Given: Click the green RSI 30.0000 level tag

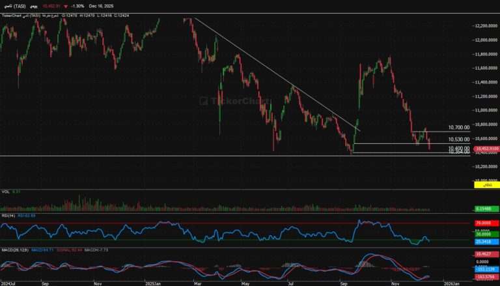Looking at the screenshot, I should pos(482,235).
